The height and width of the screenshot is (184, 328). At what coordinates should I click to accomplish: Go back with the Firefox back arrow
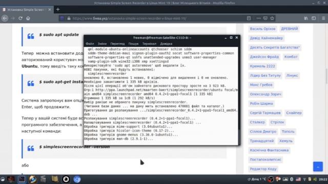(x=5, y=18)
